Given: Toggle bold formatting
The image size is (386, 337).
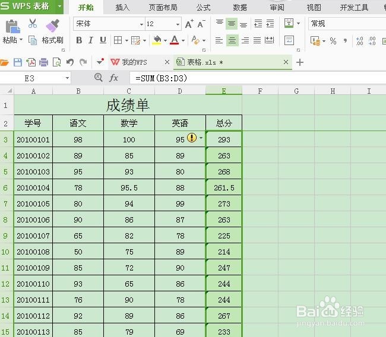Looking at the screenshot, I should [79, 40].
